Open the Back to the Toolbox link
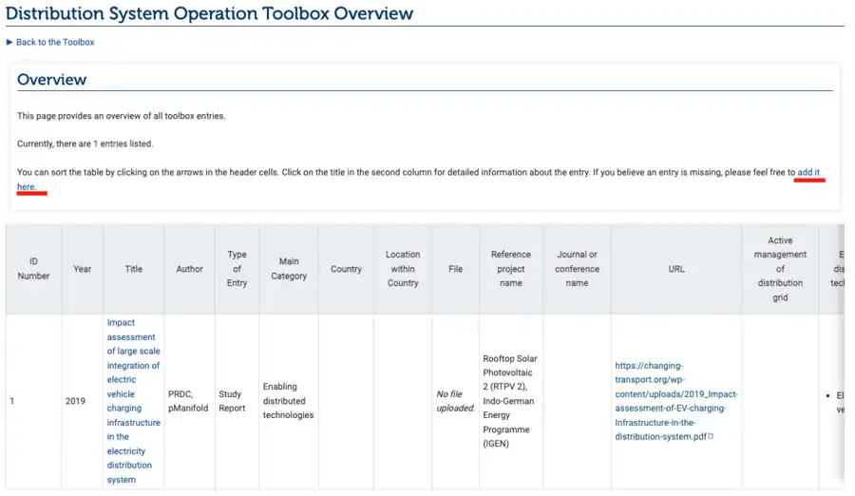This screenshot has width=855, height=496. click(x=55, y=43)
